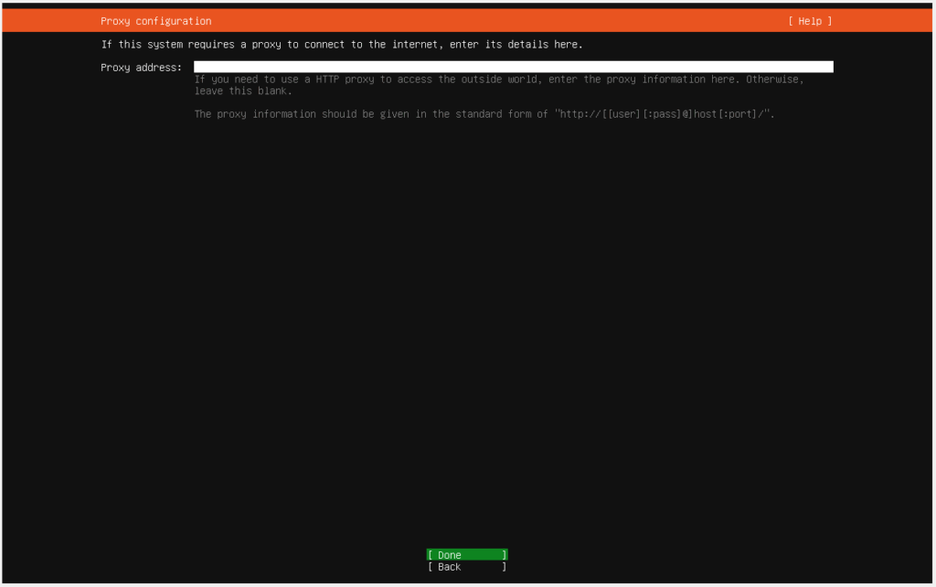Click the Proxy address input field
Viewport: 936px width, 587px height.
click(512, 67)
